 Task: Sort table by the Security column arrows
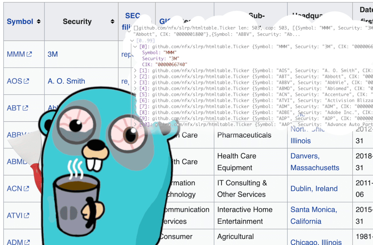coord(112,22)
